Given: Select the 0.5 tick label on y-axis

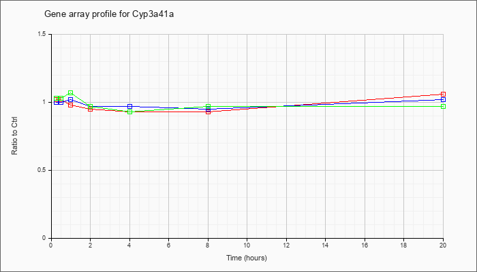Looking at the screenshot, I should tap(42, 170).
